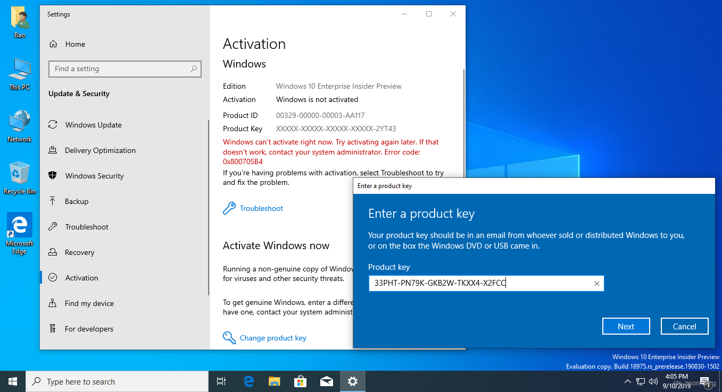
Task: Click the For developers icon
Action: pyautogui.click(x=53, y=329)
